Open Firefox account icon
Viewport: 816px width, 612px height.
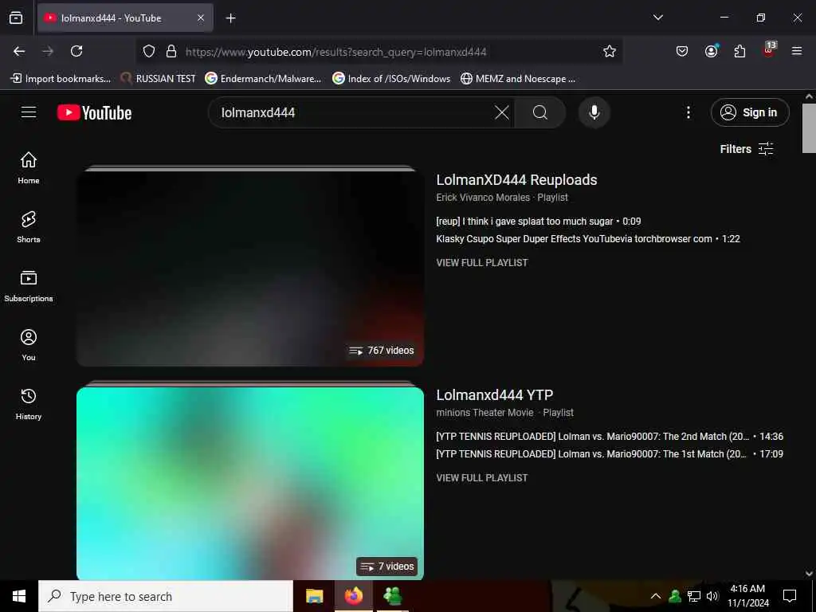click(711, 51)
